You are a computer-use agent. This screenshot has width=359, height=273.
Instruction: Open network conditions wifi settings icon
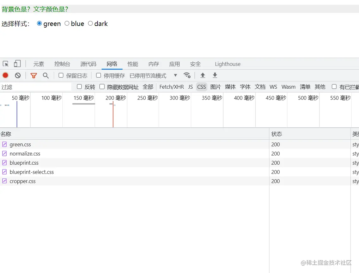point(187,75)
